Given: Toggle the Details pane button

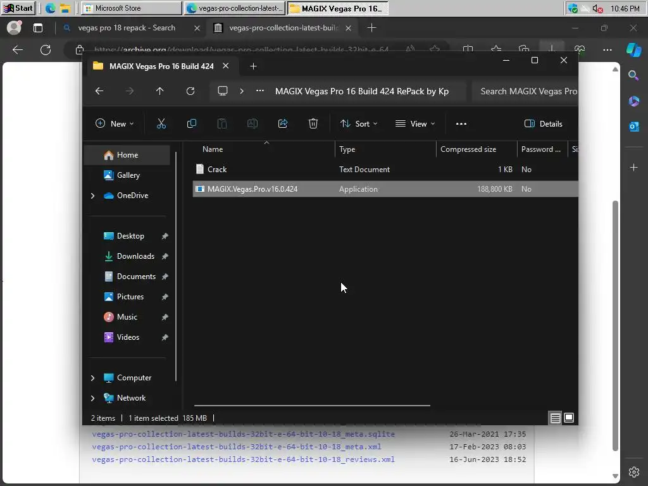Looking at the screenshot, I should 544,123.
